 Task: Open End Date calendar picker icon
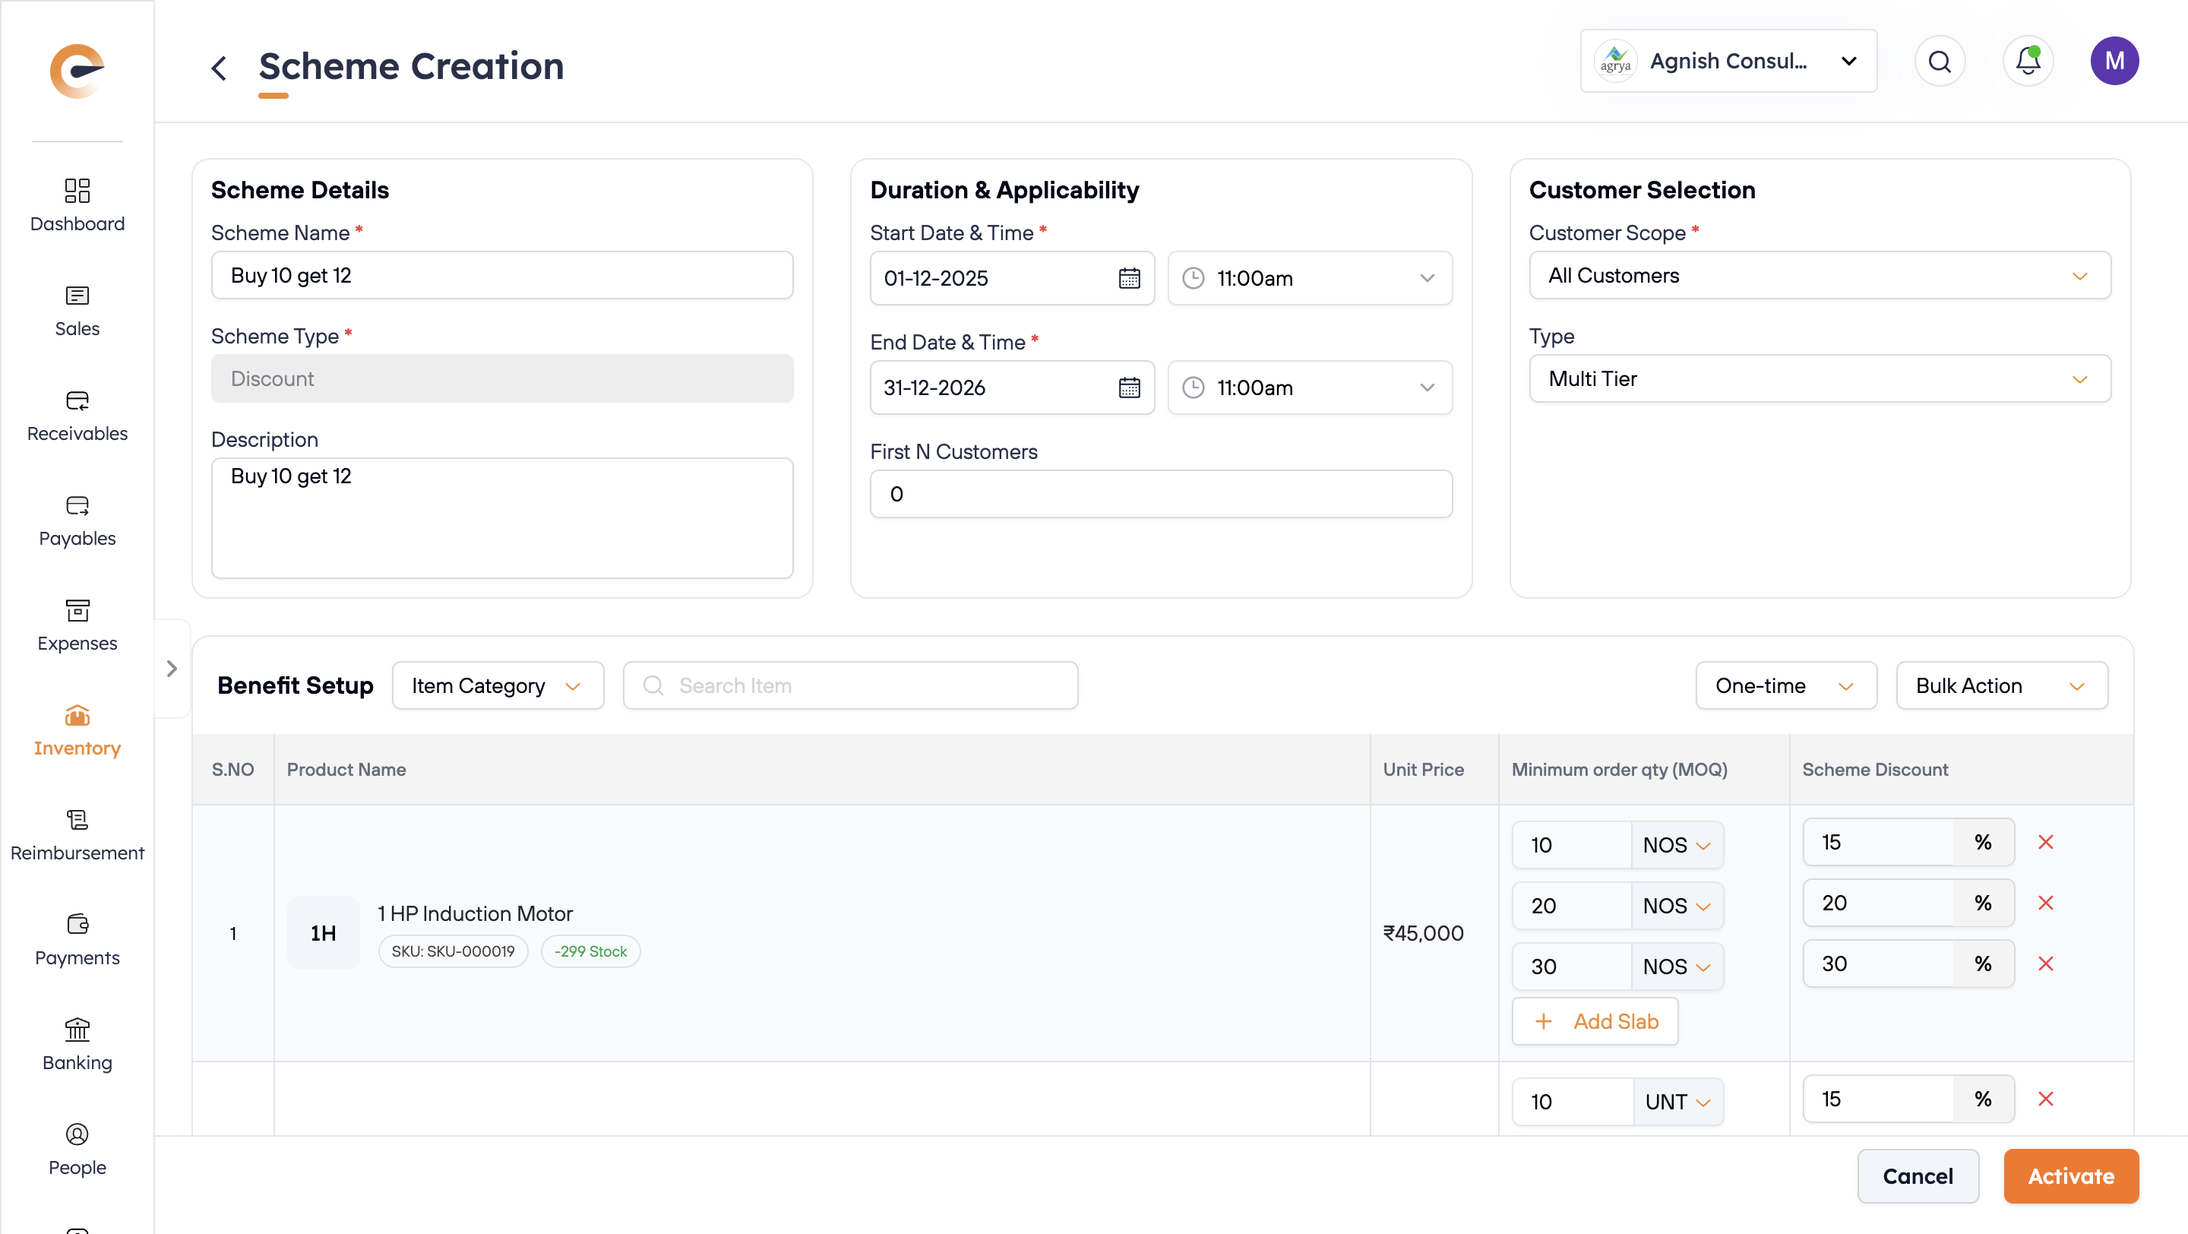pyautogui.click(x=1129, y=388)
